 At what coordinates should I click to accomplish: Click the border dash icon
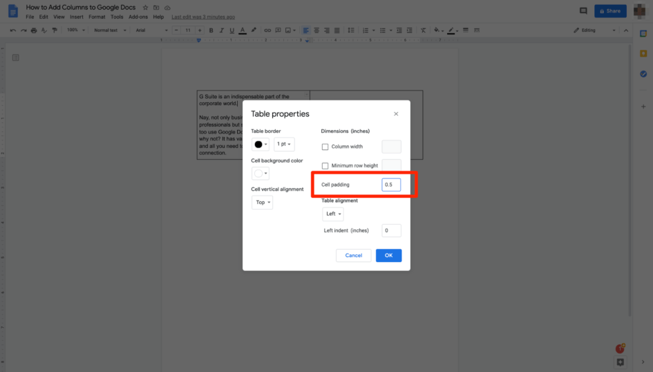477,30
